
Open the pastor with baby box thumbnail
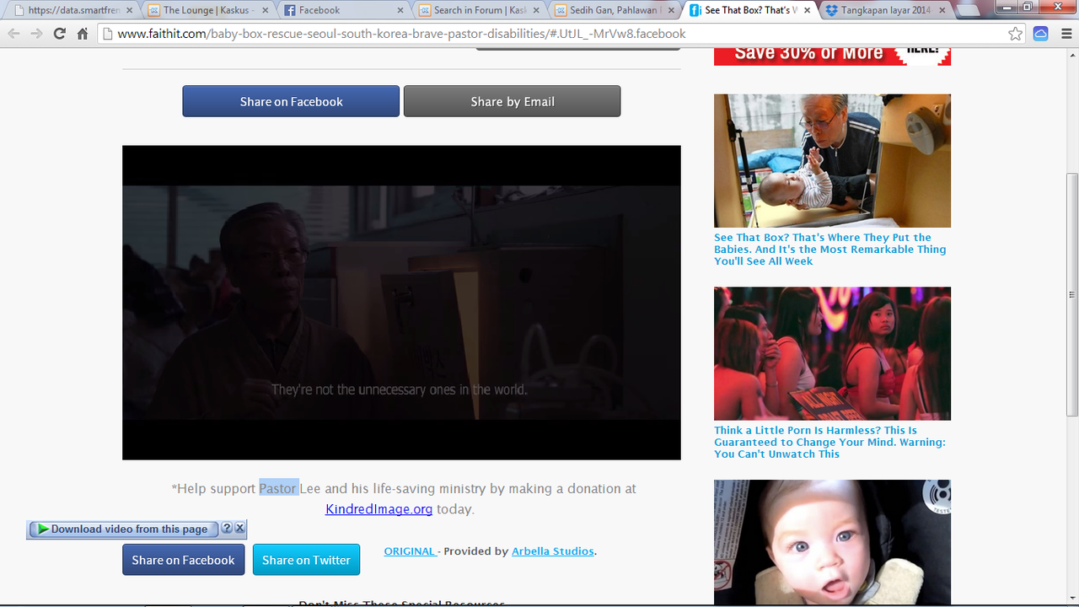pyautogui.click(x=832, y=160)
